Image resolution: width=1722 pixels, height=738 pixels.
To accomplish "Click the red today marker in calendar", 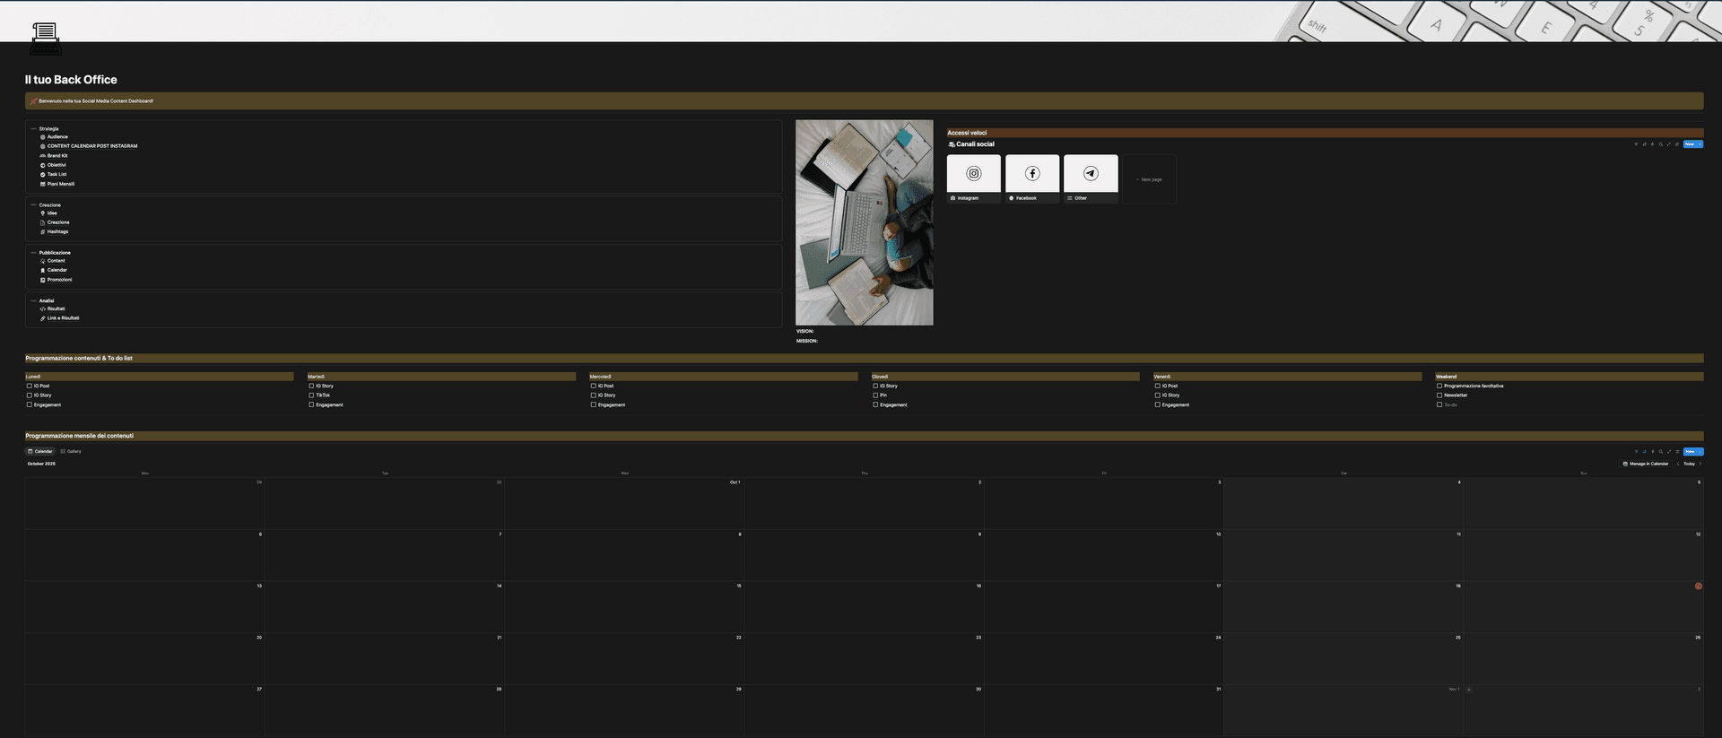I will pos(1698,586).
